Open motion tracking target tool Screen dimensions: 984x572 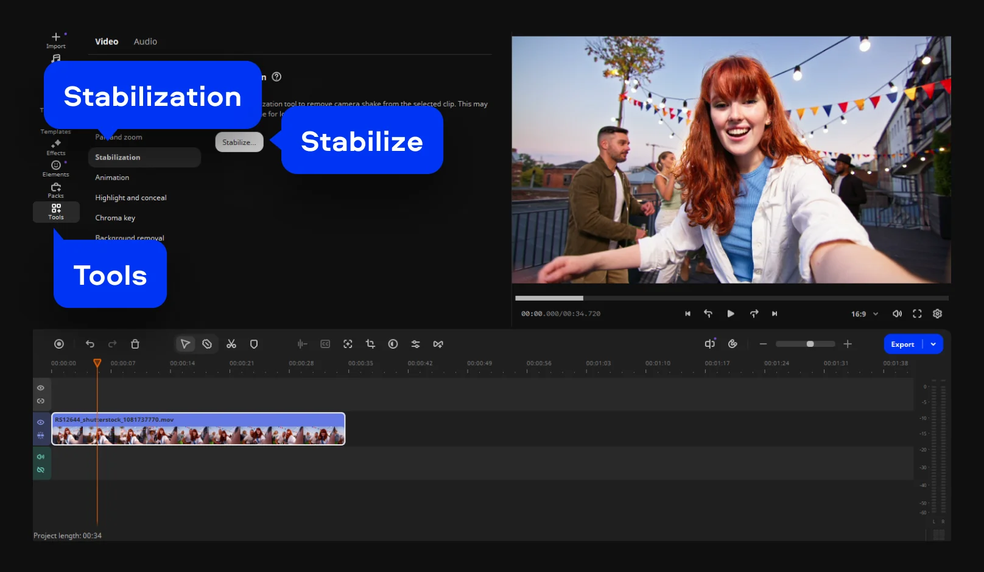coord(348,344)
